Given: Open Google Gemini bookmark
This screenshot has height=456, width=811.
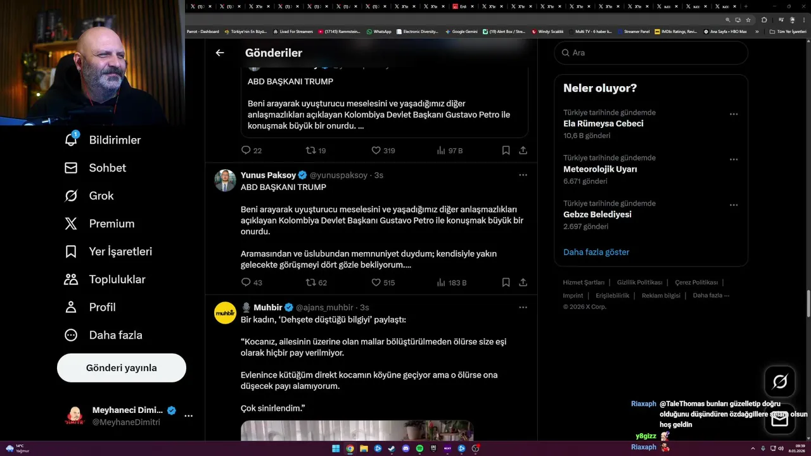Looking at the screenshot, I should click(x=461, y=32).
